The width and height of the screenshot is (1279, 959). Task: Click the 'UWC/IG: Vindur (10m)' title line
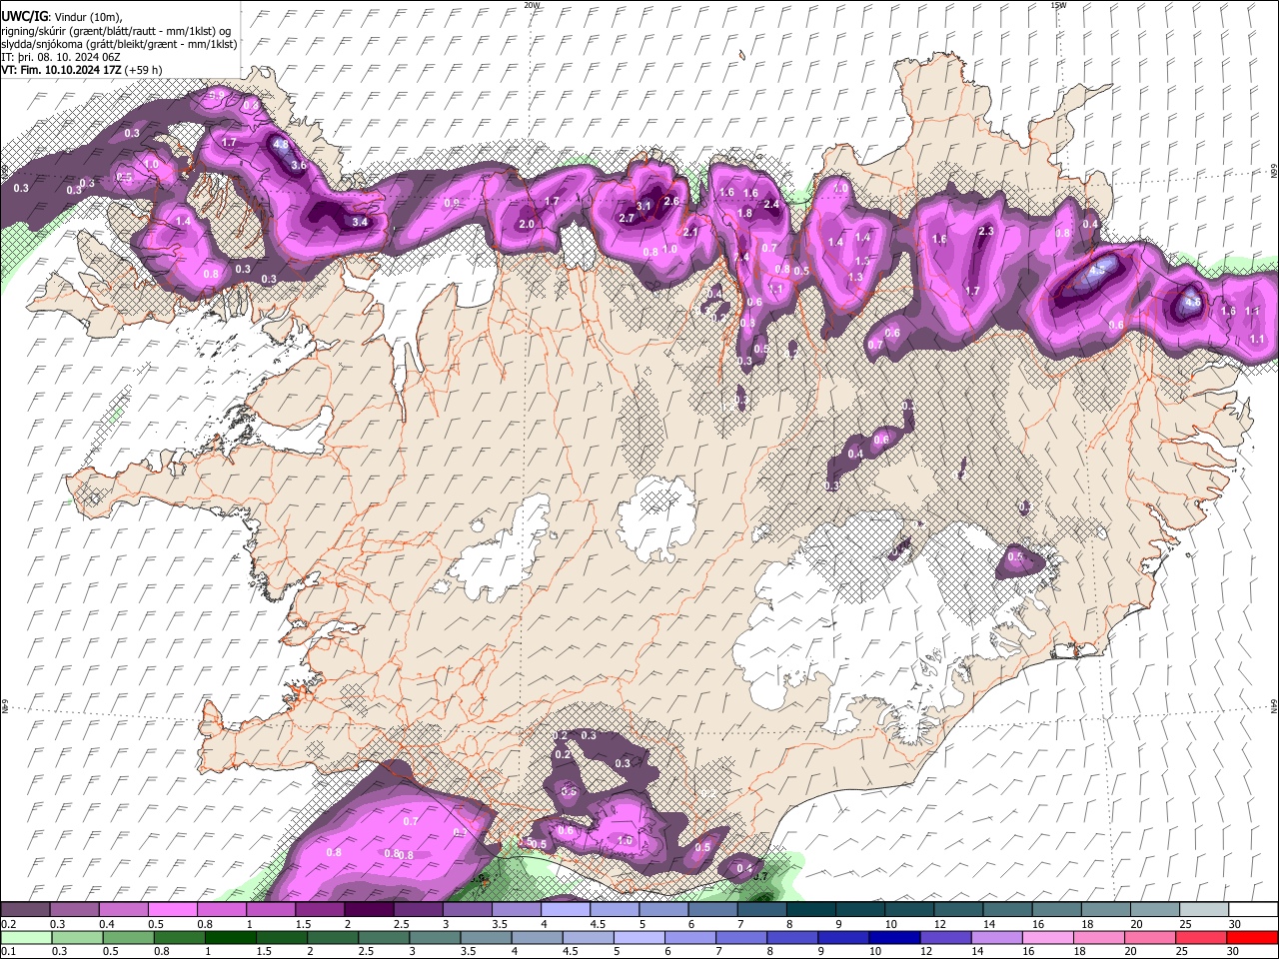click(61, 17)
